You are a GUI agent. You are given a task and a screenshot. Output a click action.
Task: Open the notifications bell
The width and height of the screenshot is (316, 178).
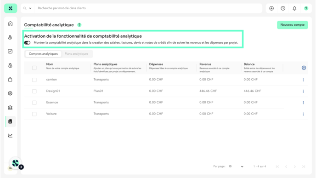click(294, 8)
